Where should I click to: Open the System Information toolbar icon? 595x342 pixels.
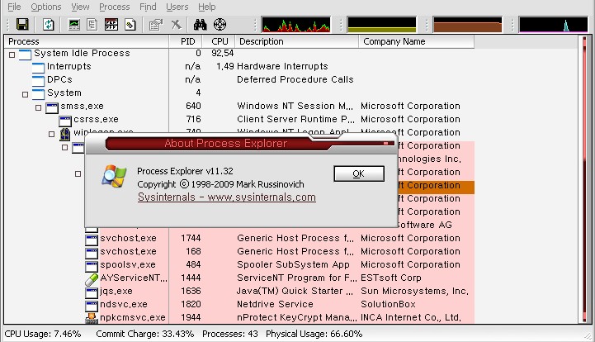pos(74,25)
